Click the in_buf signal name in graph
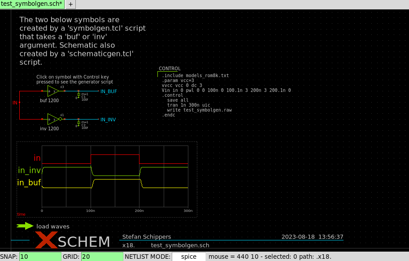This screenshot has height=261, width=409. (29, 183)
